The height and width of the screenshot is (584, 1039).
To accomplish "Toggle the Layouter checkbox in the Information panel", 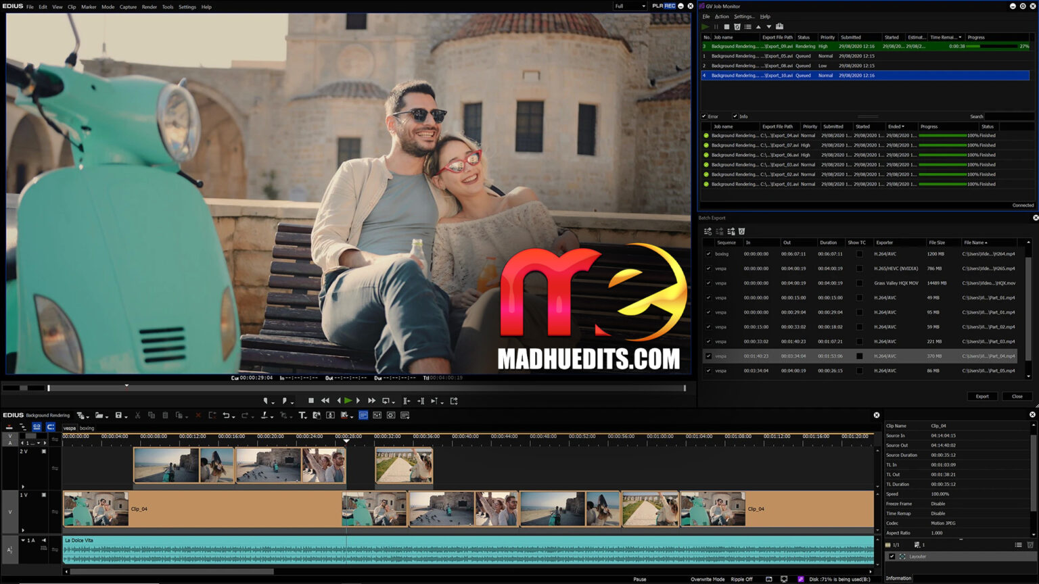I will tap(893, 556).
